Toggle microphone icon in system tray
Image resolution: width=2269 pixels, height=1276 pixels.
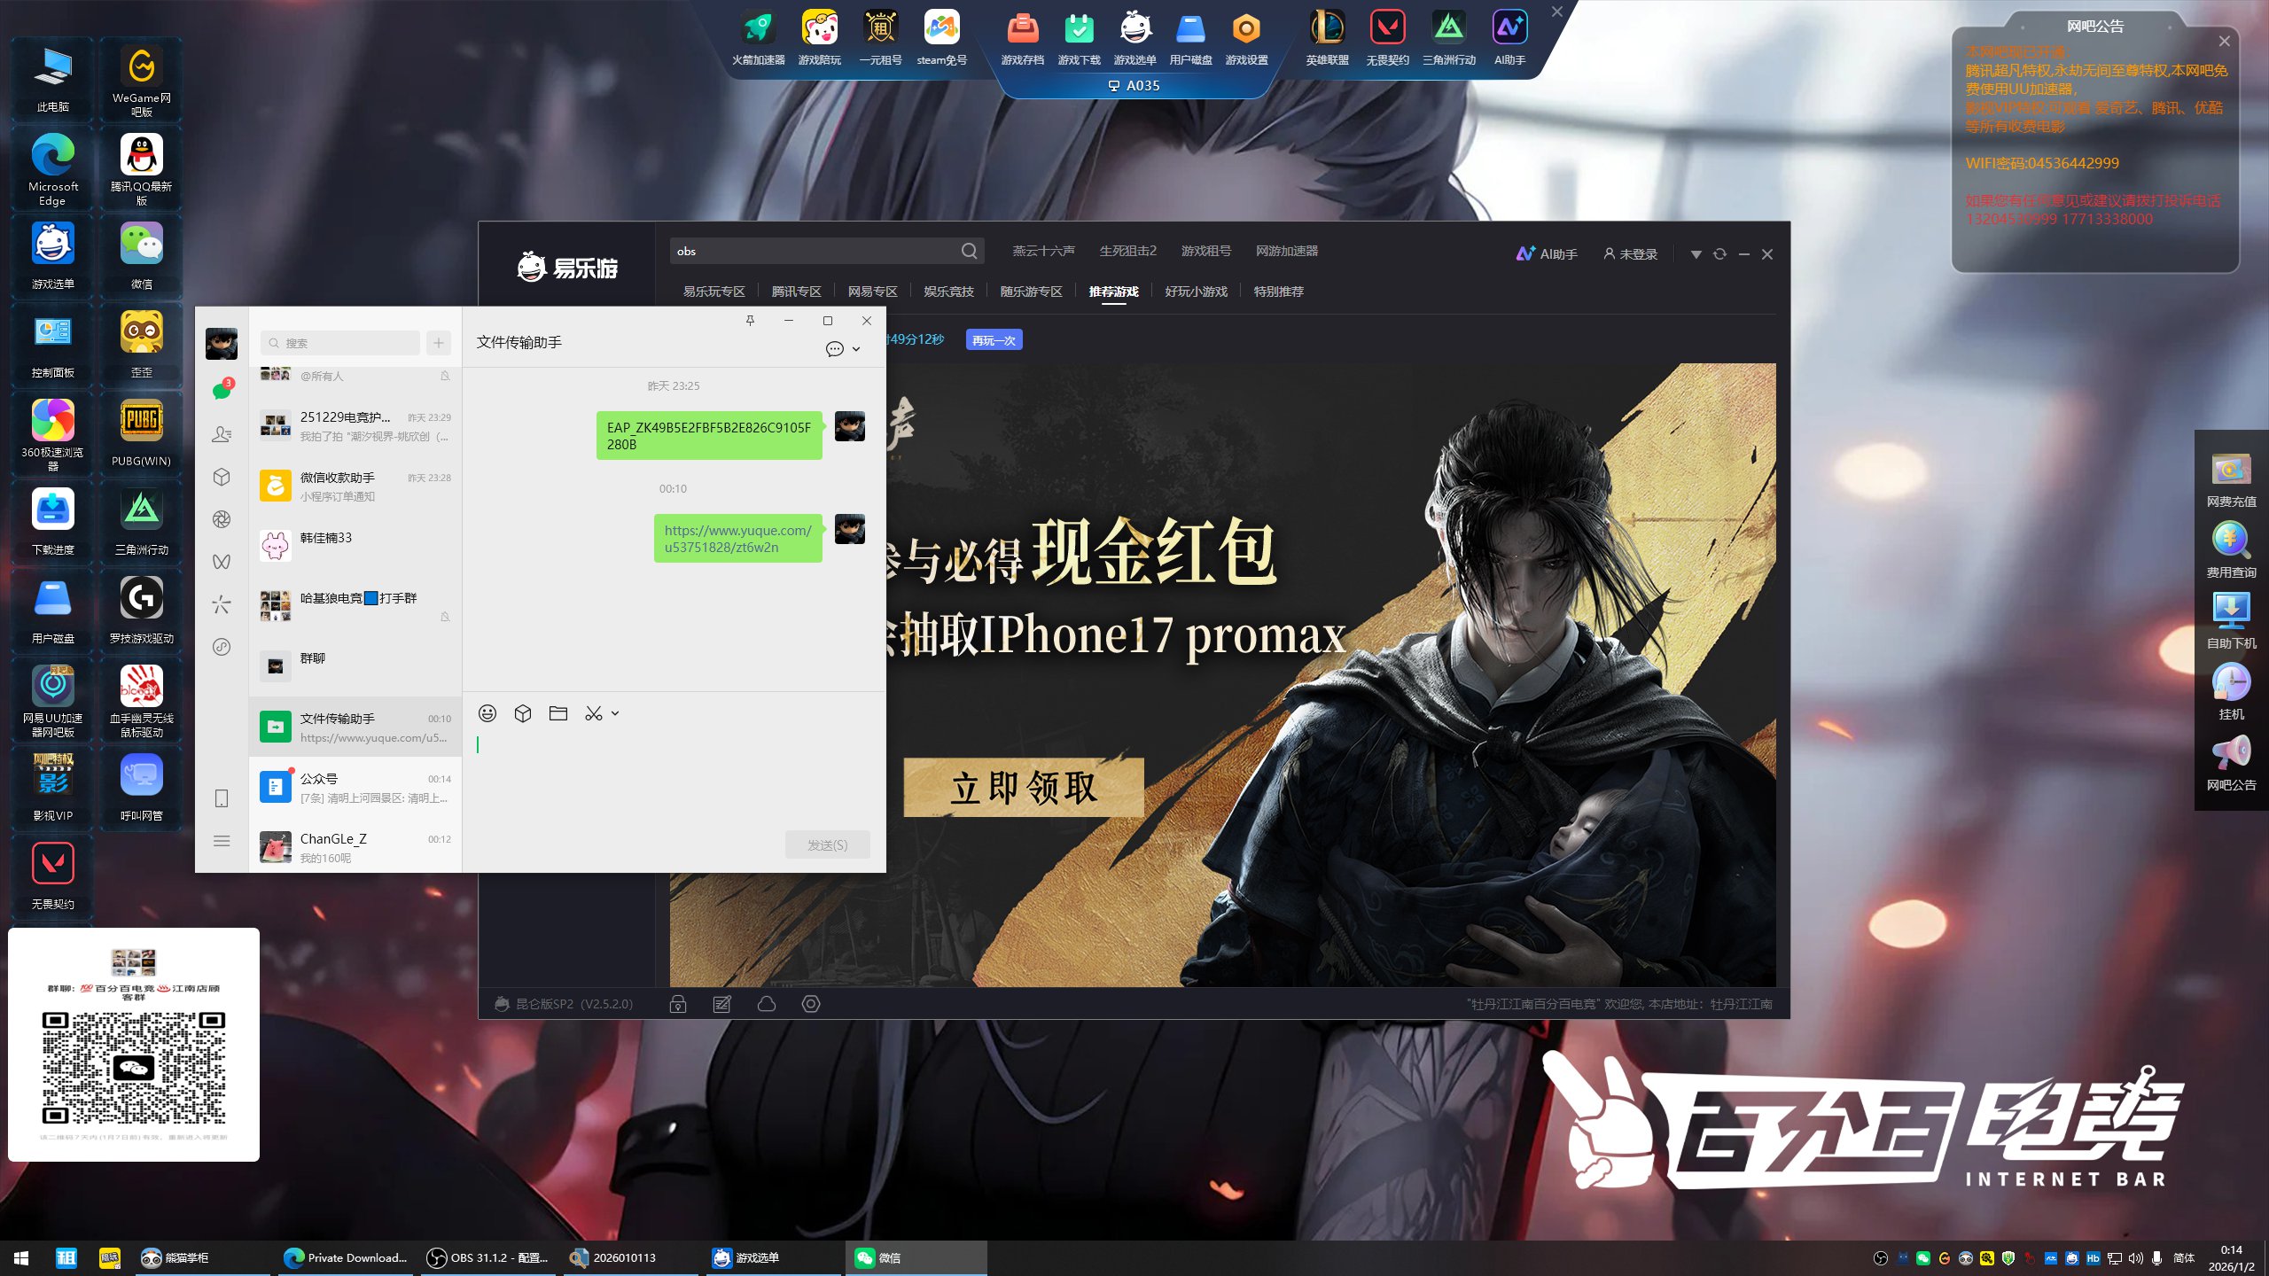click(2156, 1257)
